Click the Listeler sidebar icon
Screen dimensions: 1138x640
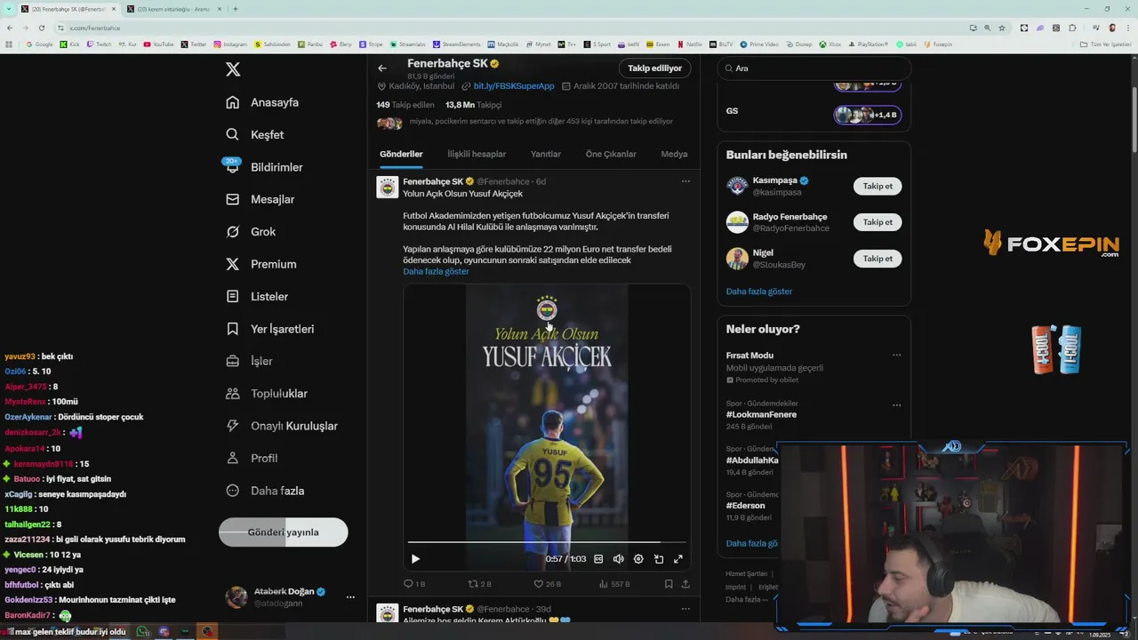[x=233, y=296]
